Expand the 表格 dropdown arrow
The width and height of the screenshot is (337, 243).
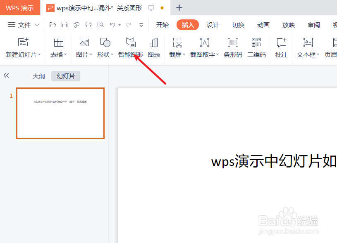(x=65, y=54)
